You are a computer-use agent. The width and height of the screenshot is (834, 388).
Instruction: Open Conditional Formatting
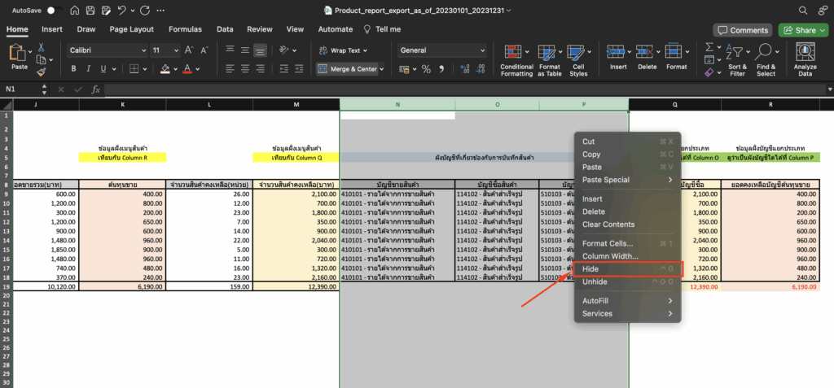pyautogui.click(x=516, y=59)
